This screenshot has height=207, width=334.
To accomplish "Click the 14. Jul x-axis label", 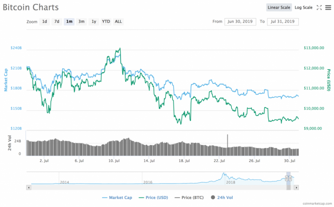I will coord(149,161).
